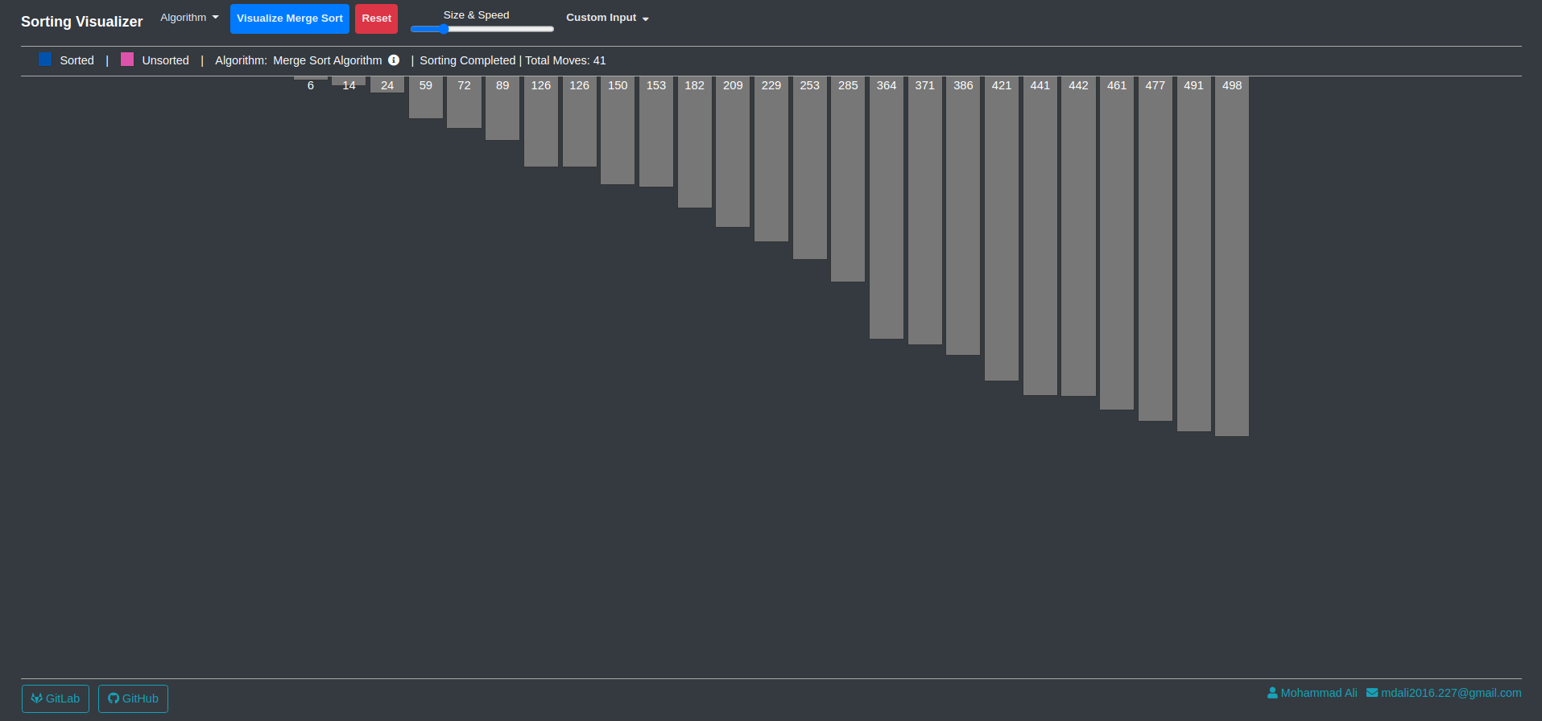This screenshot has height=721, width=1542.
Task: Click the Merge Sort Algorithm text
Action: pos(327,60)
